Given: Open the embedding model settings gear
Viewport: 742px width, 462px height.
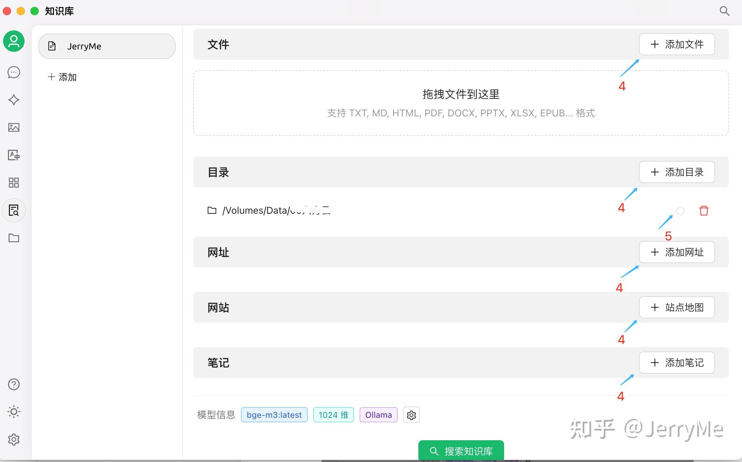Looking at the screenshot, I should pos(411,415).
